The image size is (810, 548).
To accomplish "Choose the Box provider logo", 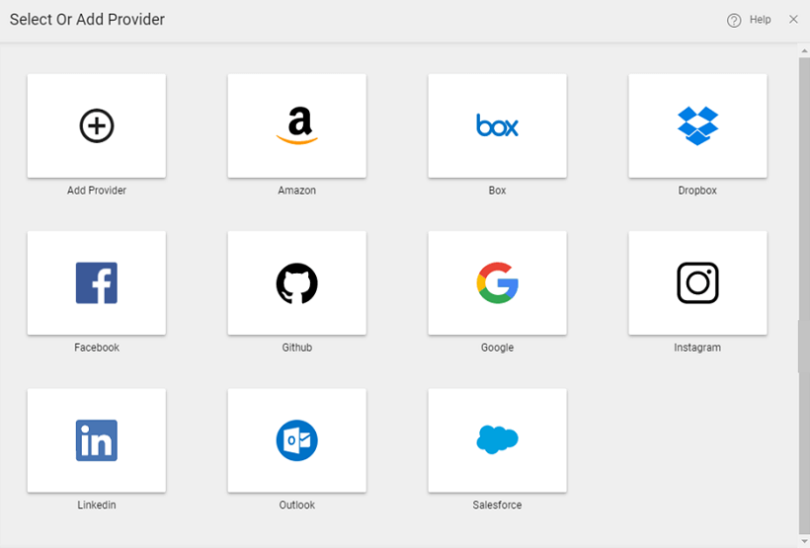I will [x=497, y=125].
